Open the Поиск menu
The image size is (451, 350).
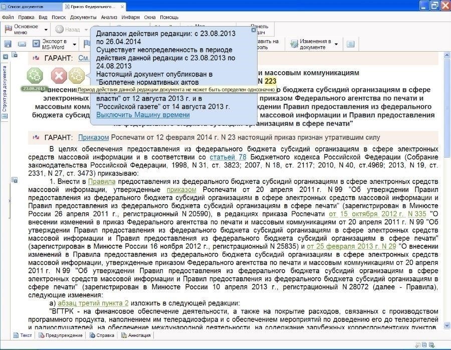[59, 17]
